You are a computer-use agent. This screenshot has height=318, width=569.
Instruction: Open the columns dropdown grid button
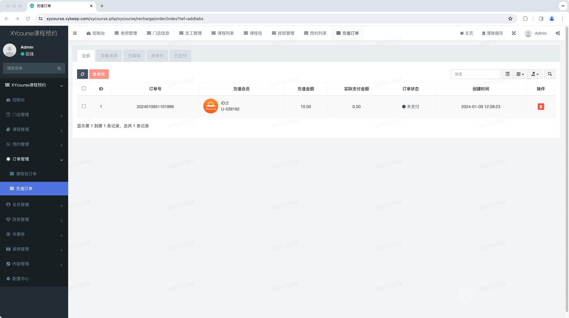pos(520,74)
